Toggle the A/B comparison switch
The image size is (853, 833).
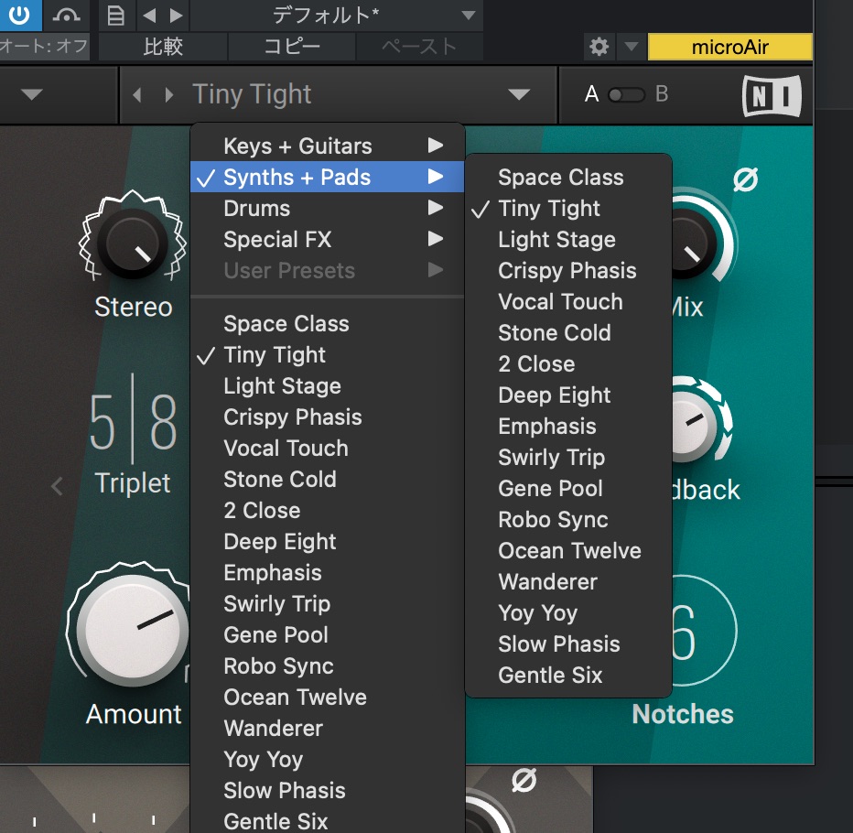tap(626, 94)
